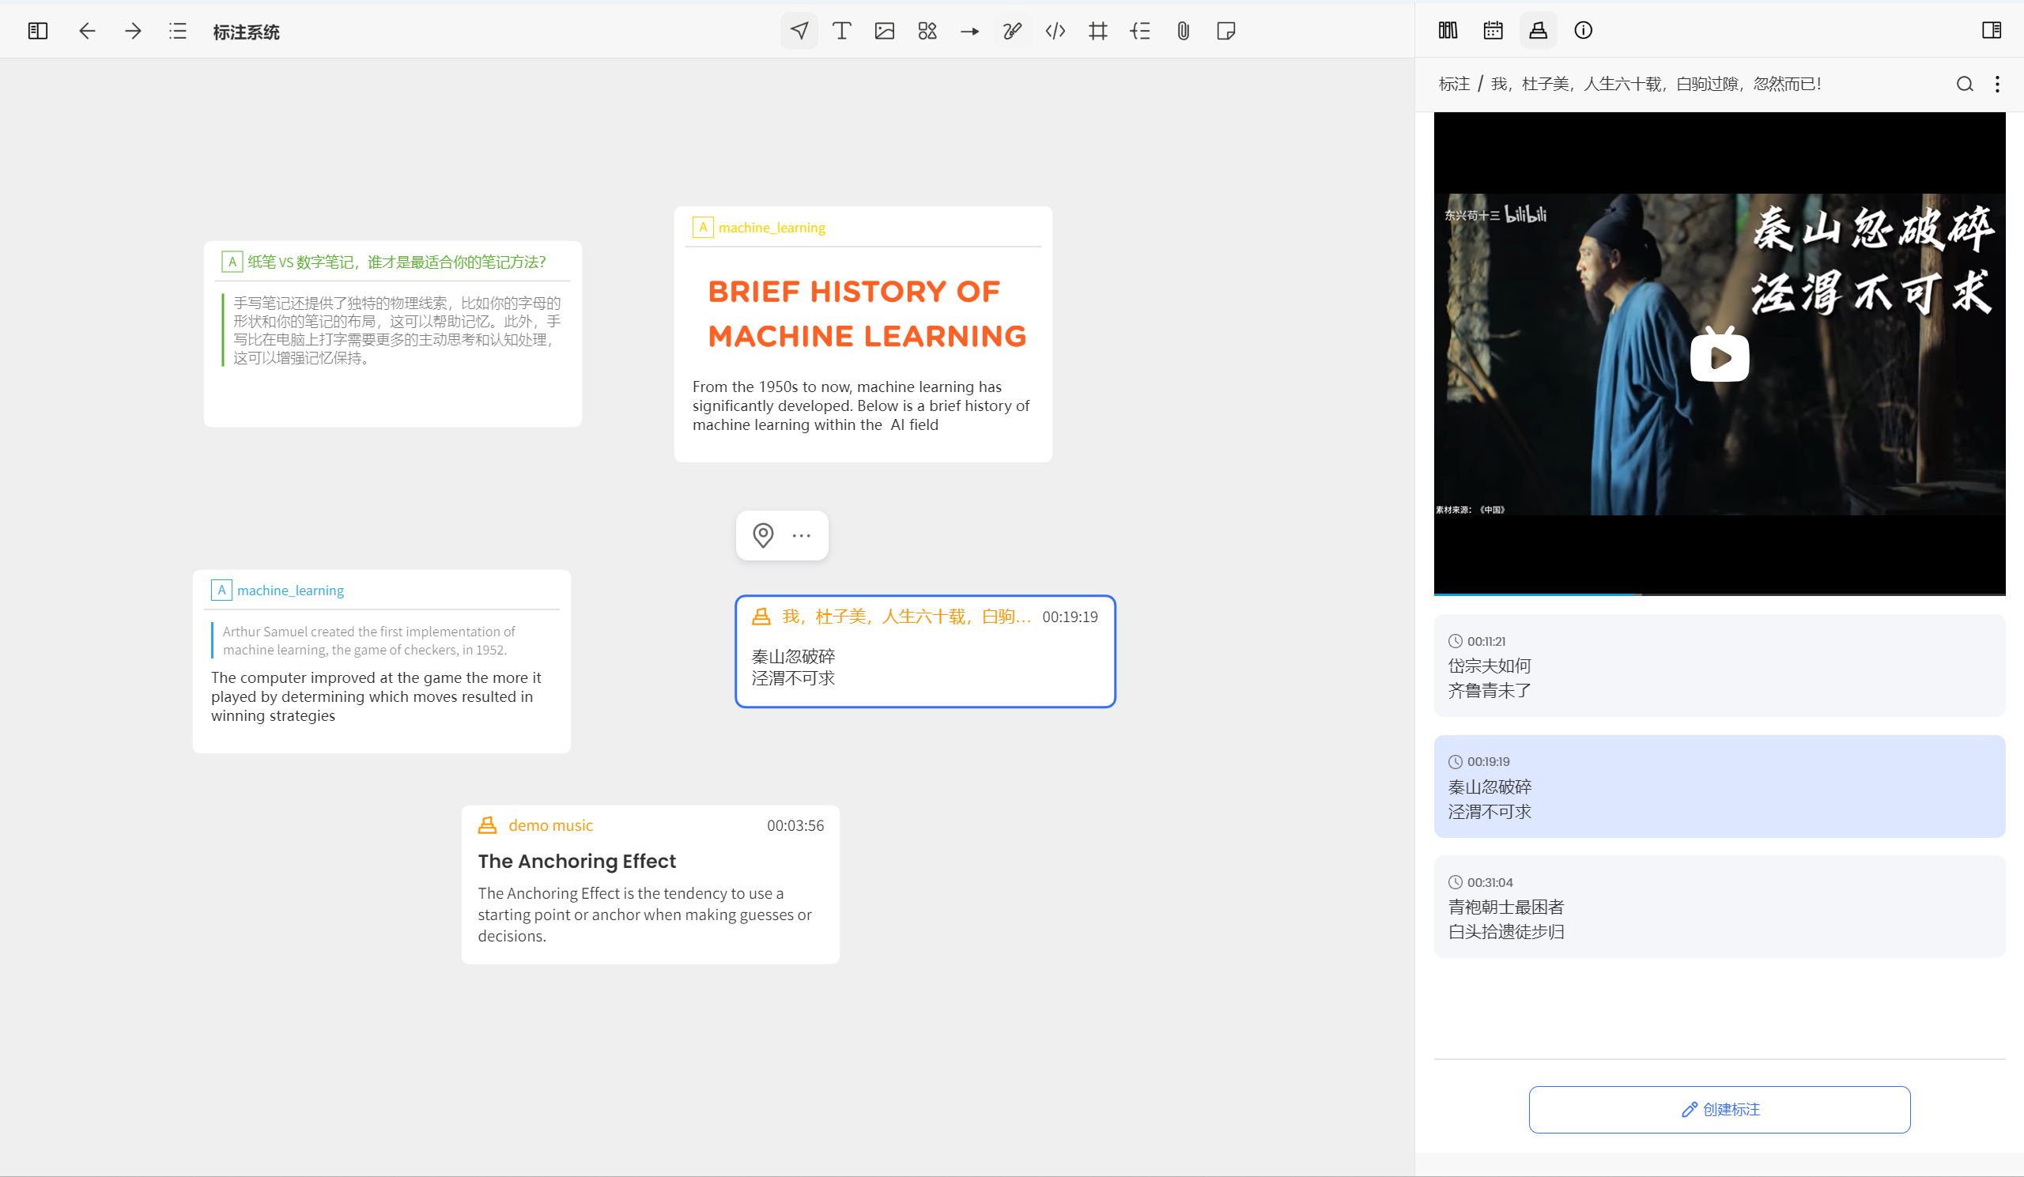
Task: Click the 00:31:04 sidebar timestamp
Action: [1490, 882]
